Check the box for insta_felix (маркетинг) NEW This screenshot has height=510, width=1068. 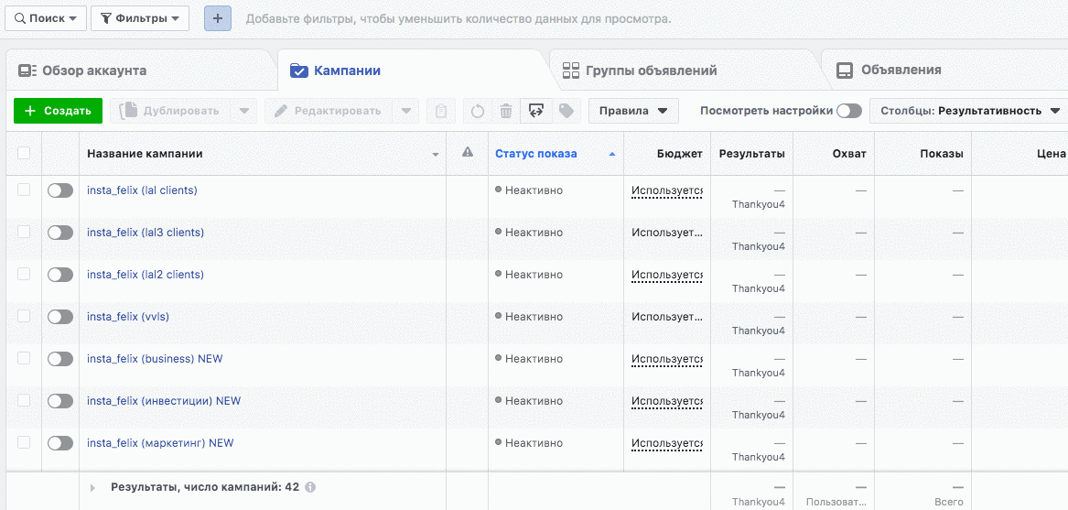point(24,442)
